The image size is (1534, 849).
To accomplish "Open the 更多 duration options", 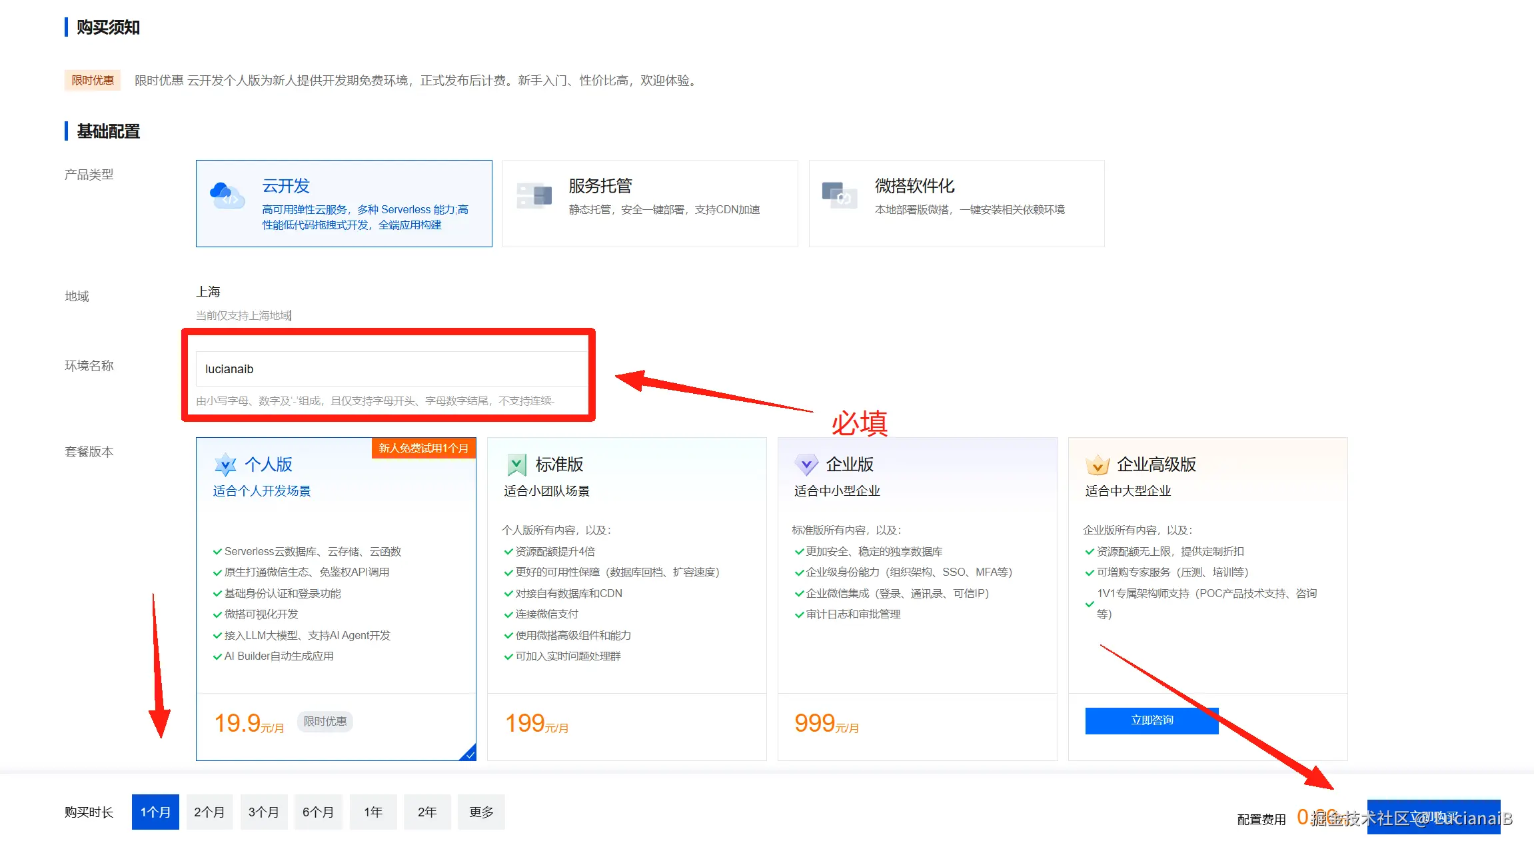I will [x=481, y=812].
